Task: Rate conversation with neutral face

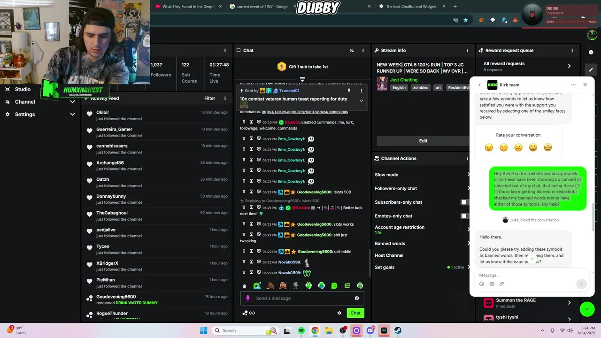Action: [x=518, y=147]
